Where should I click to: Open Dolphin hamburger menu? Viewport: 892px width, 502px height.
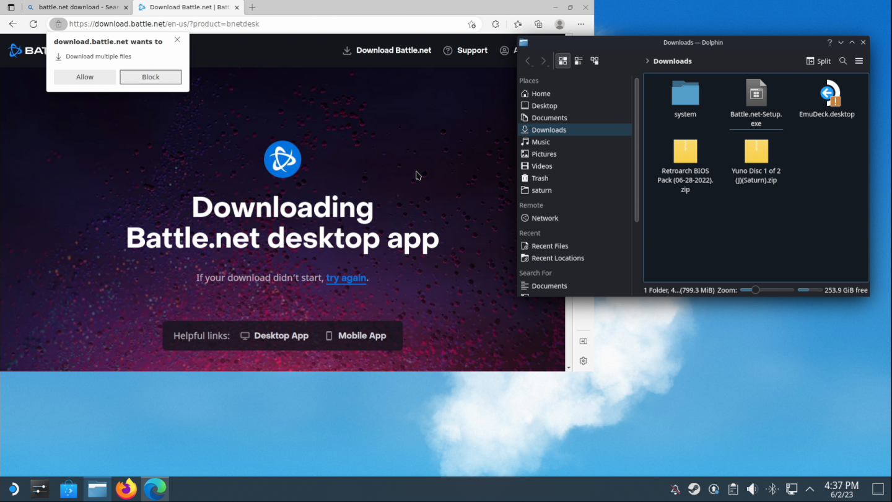click(x=859, y=61)
